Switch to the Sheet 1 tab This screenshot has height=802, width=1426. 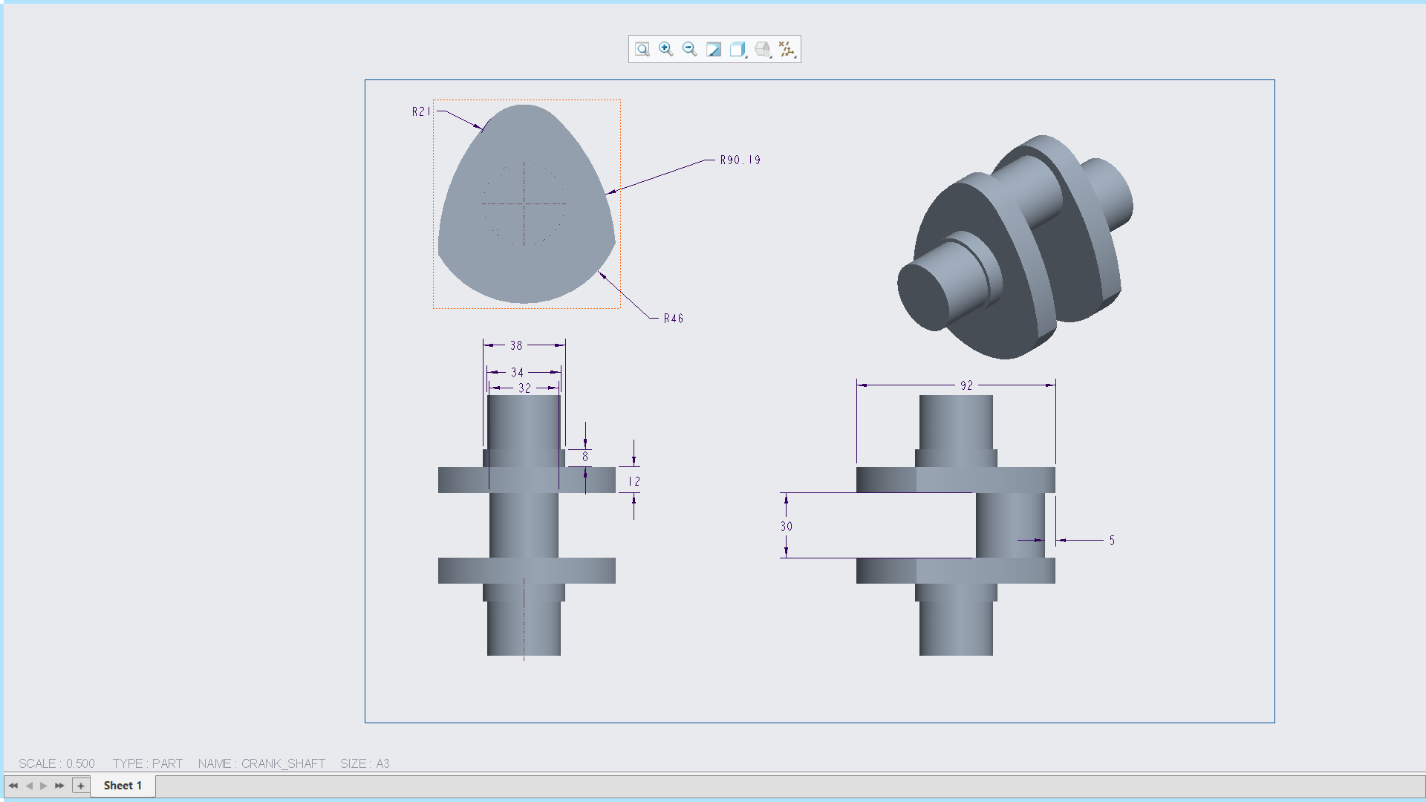coord(121,785)
